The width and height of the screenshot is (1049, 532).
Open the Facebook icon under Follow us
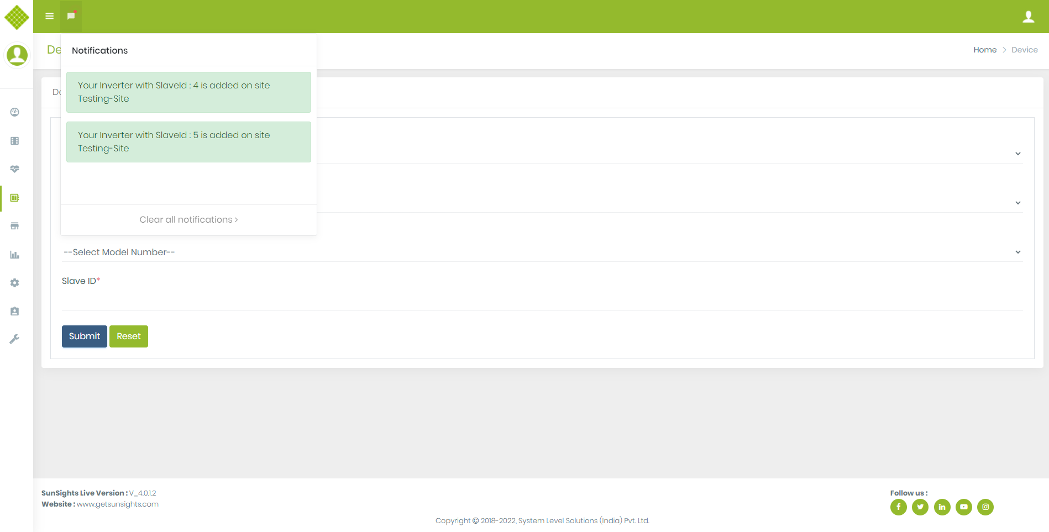(898, 507)
